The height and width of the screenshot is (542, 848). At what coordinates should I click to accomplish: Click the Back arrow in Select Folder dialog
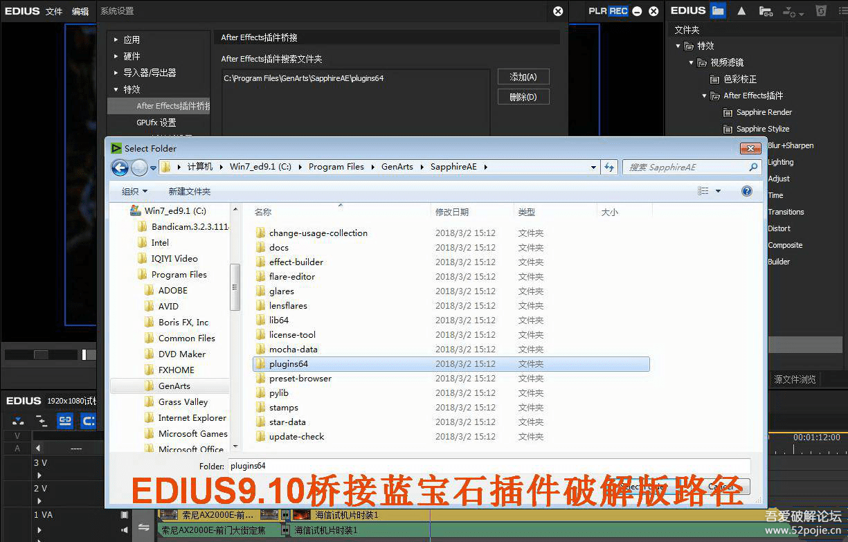(x=120, y=168)
